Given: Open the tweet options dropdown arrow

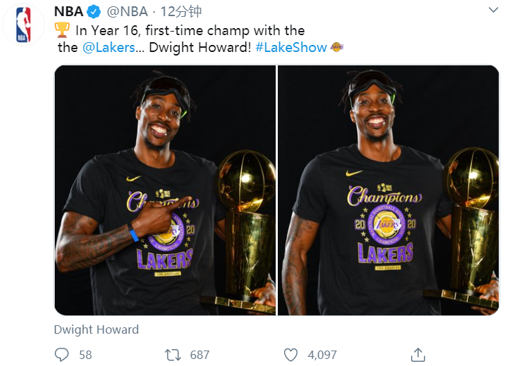Looking at the screenshot, I should click(x=492, y=12).
